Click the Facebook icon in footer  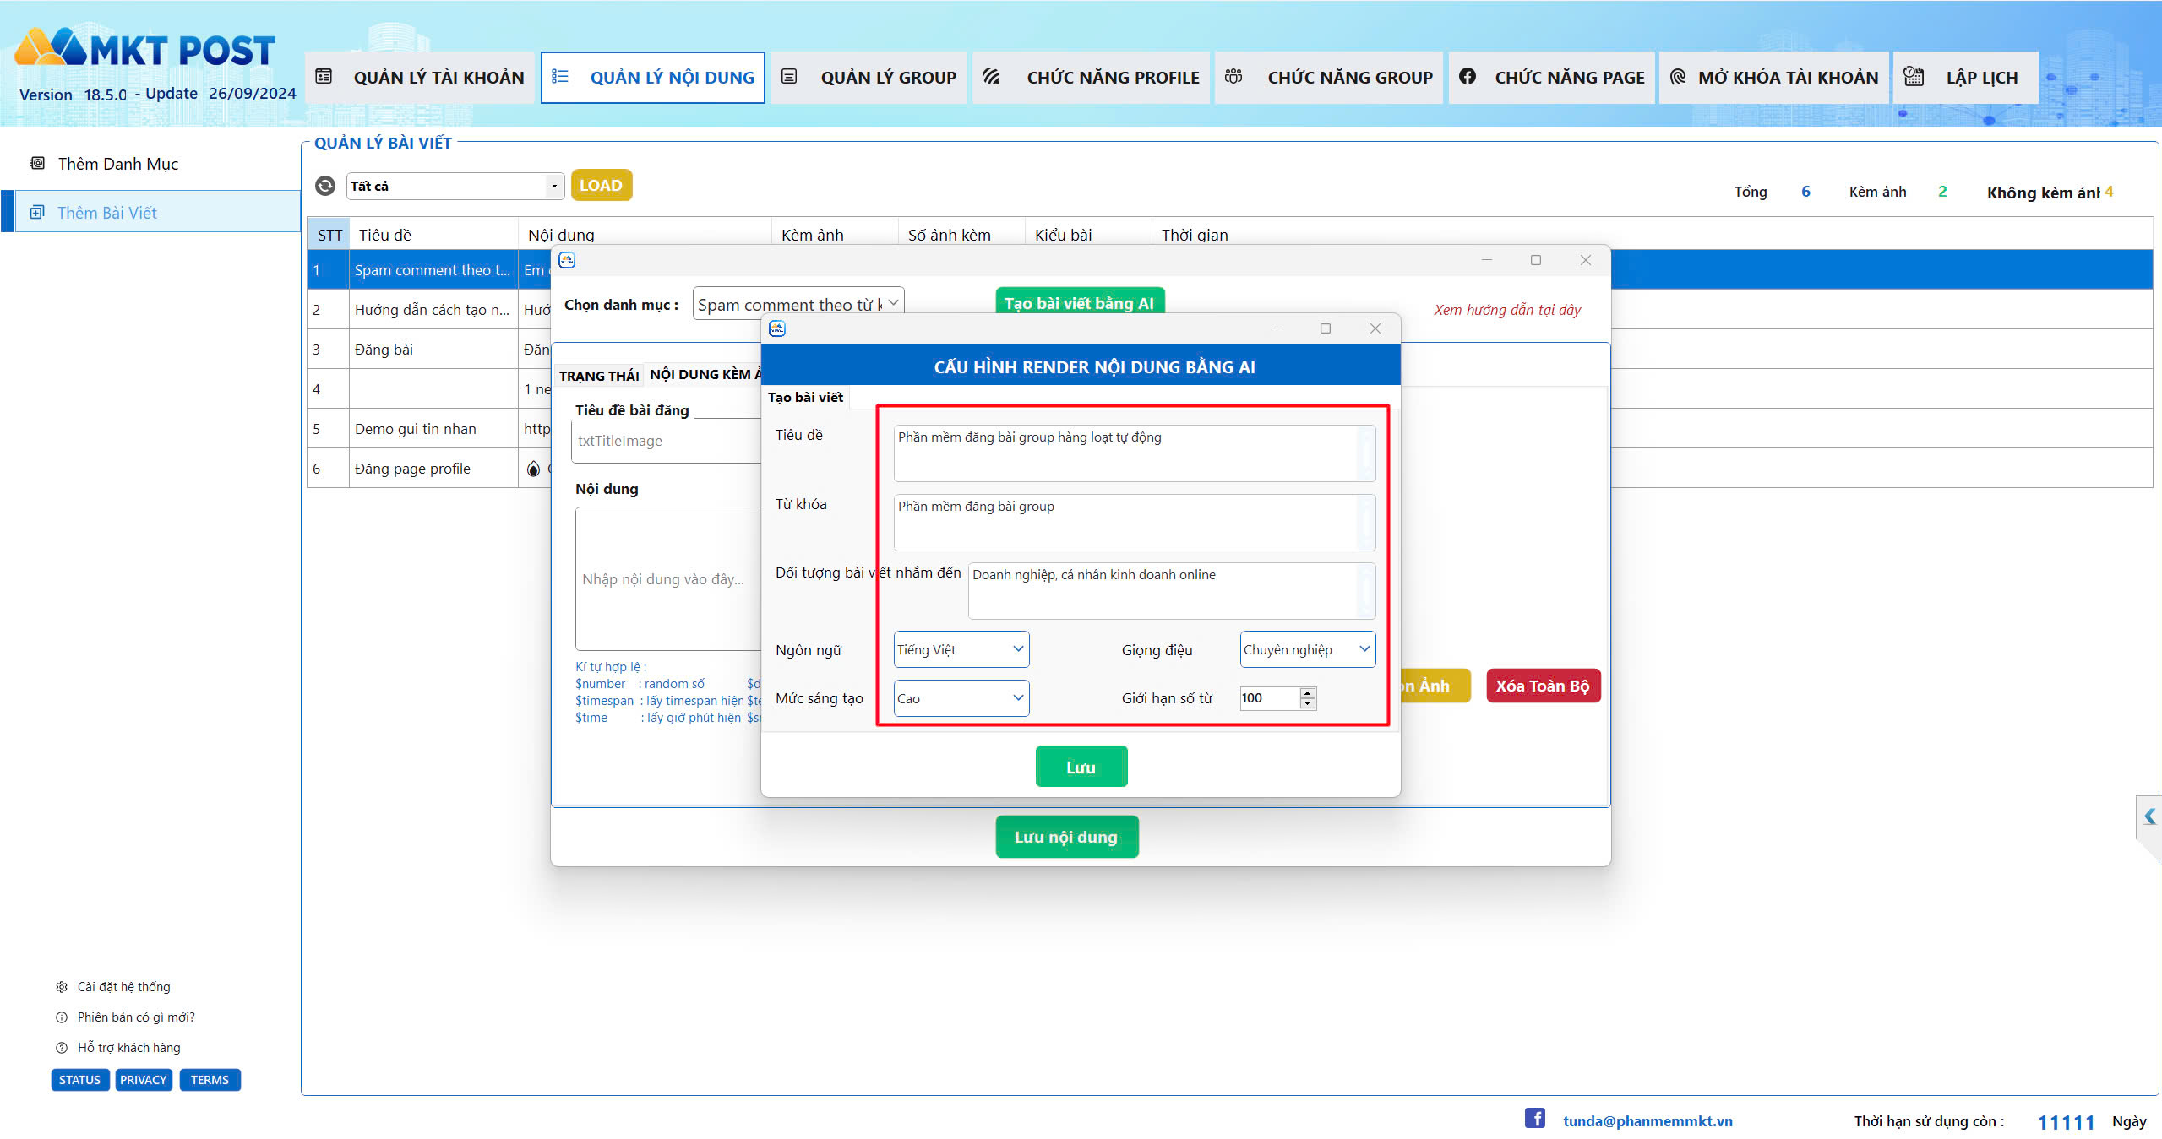[1535, 1118]
